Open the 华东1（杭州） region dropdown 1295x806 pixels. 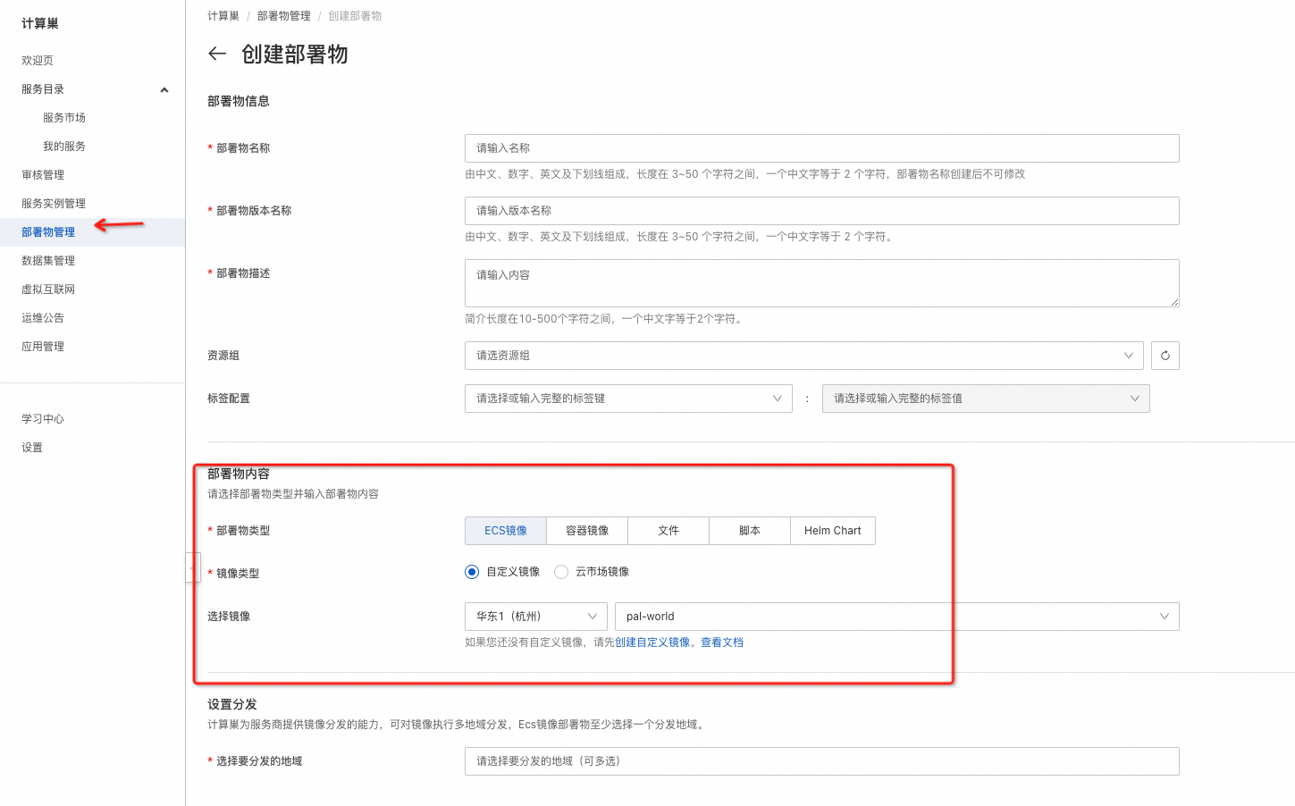click(x=535, y=617)
